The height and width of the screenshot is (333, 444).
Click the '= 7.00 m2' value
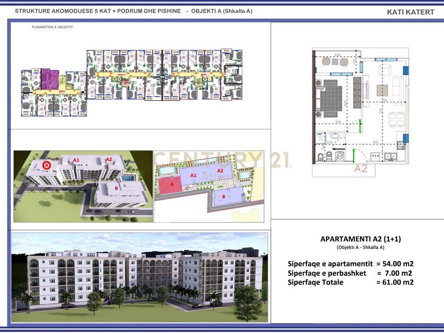[x=395, y=273]
